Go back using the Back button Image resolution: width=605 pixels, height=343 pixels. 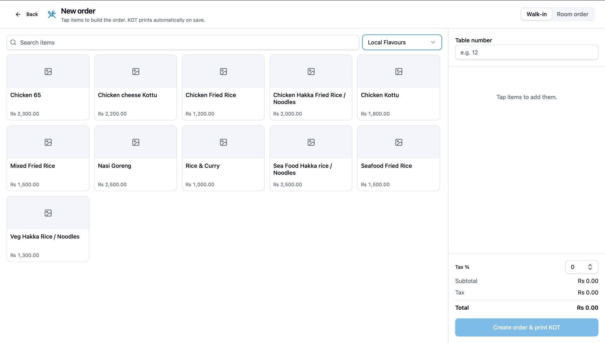tap(27, 14)
